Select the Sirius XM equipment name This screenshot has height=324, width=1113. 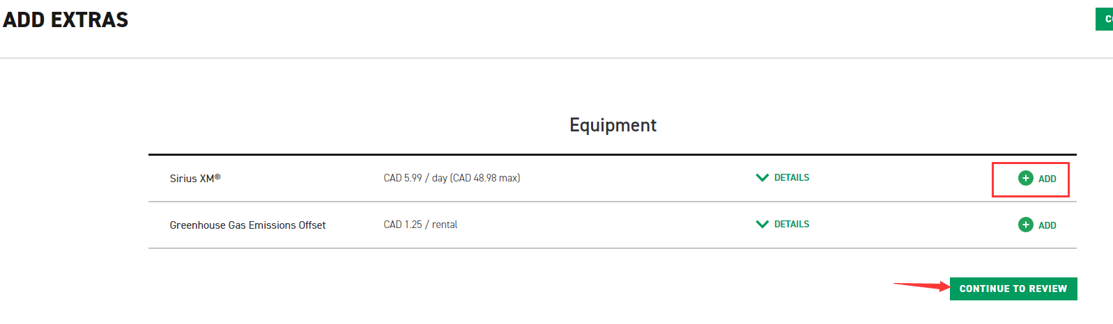(192, 179)
